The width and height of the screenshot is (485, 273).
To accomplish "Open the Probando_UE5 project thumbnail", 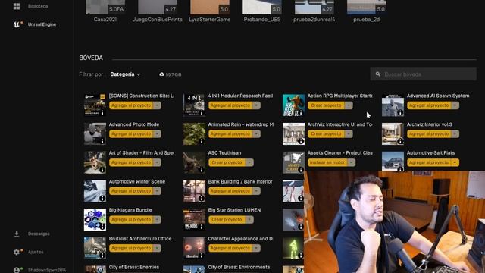I will (x=262, y=7).
